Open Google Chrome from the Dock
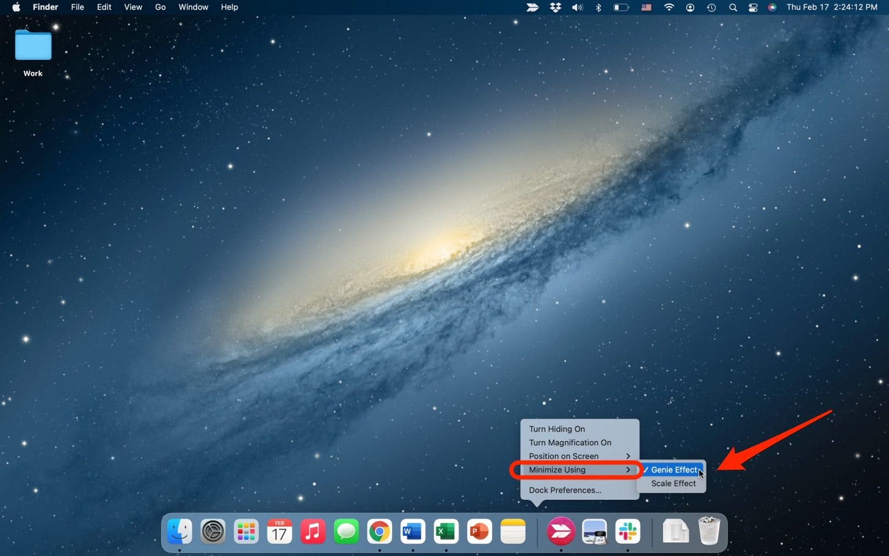889x556 pixels. [x=379, y=532]
